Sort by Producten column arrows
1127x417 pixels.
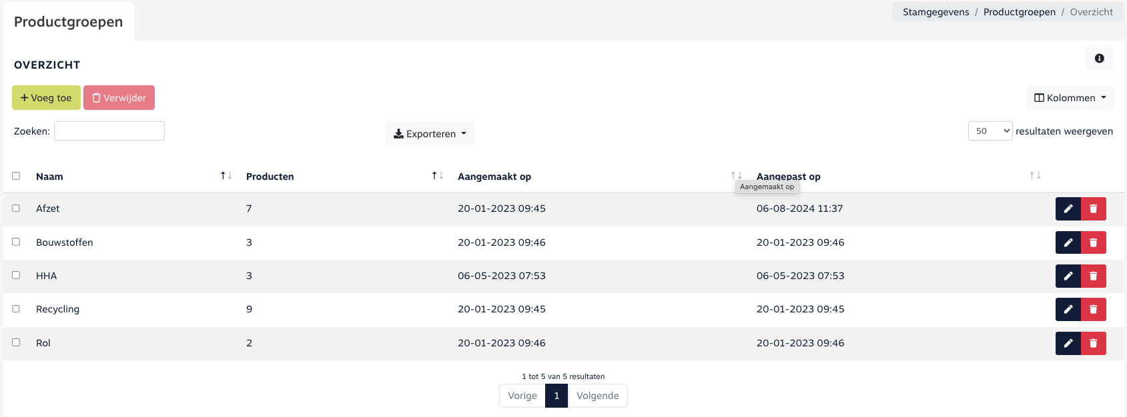[x=437, y=176]
